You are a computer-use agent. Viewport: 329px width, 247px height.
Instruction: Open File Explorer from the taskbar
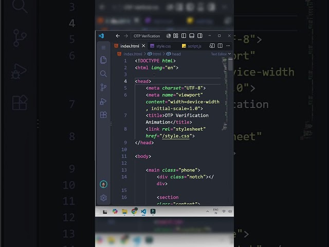(124, 211)
